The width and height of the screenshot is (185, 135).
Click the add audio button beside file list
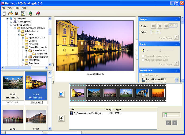pos(61,118)
